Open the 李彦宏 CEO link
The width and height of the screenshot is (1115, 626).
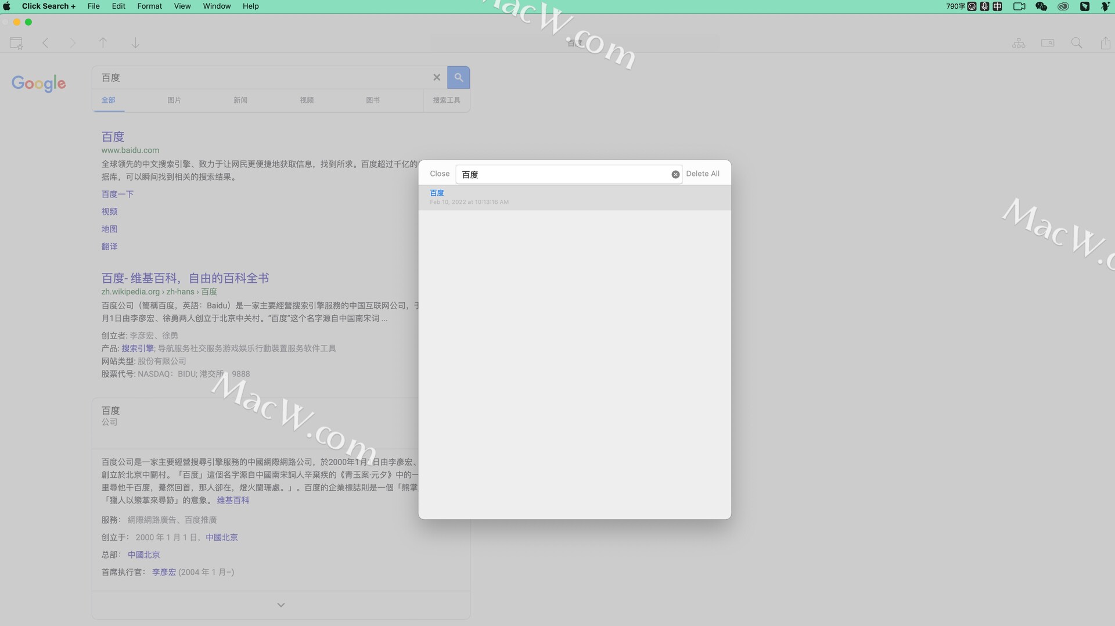(x=164, y=572)
